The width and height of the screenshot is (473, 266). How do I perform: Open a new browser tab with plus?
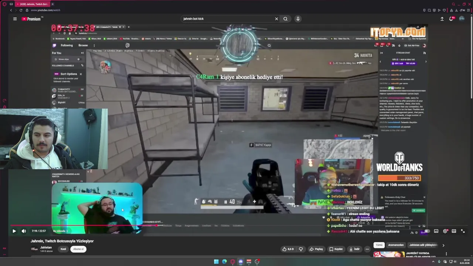52,4
